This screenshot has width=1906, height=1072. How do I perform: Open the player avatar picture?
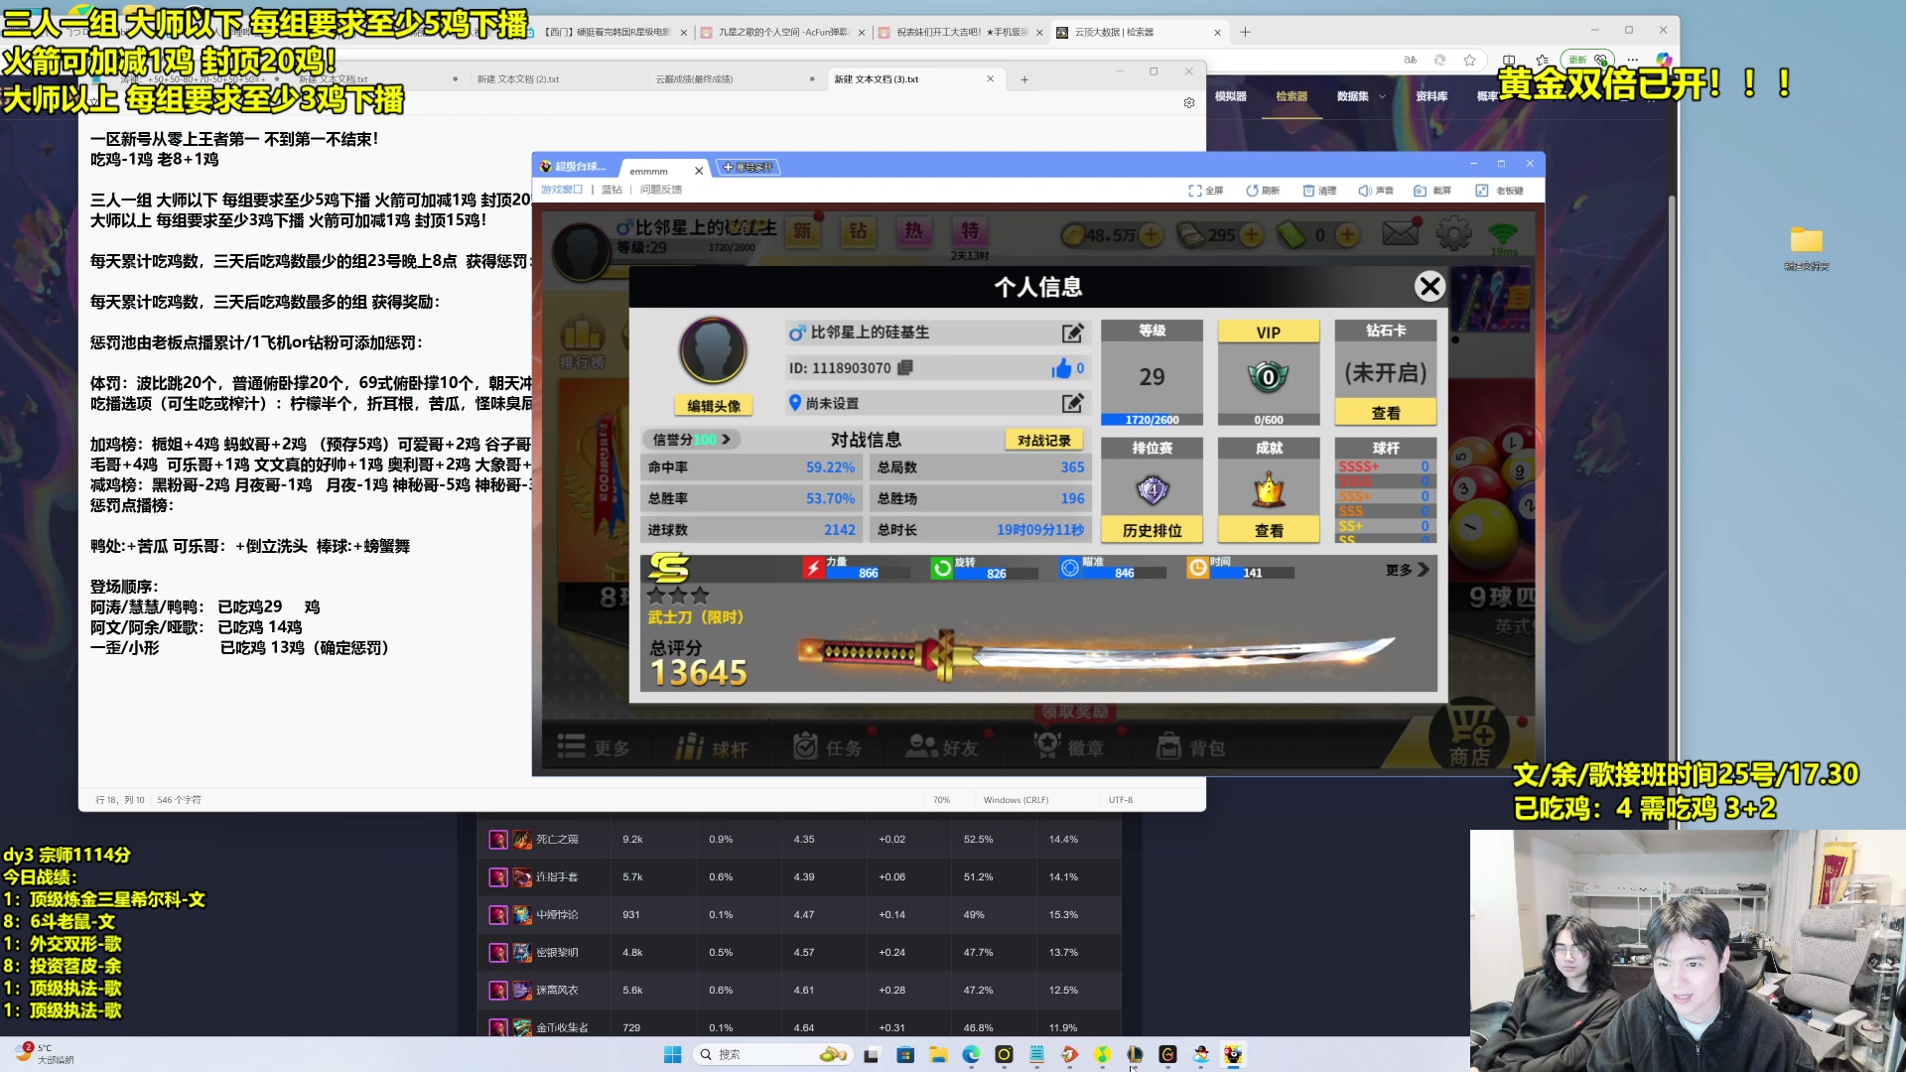tap(713, 350)
